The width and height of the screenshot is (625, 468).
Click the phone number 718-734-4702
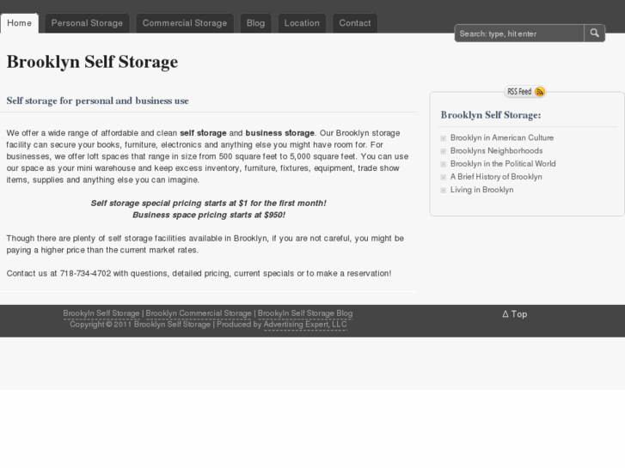85,274
